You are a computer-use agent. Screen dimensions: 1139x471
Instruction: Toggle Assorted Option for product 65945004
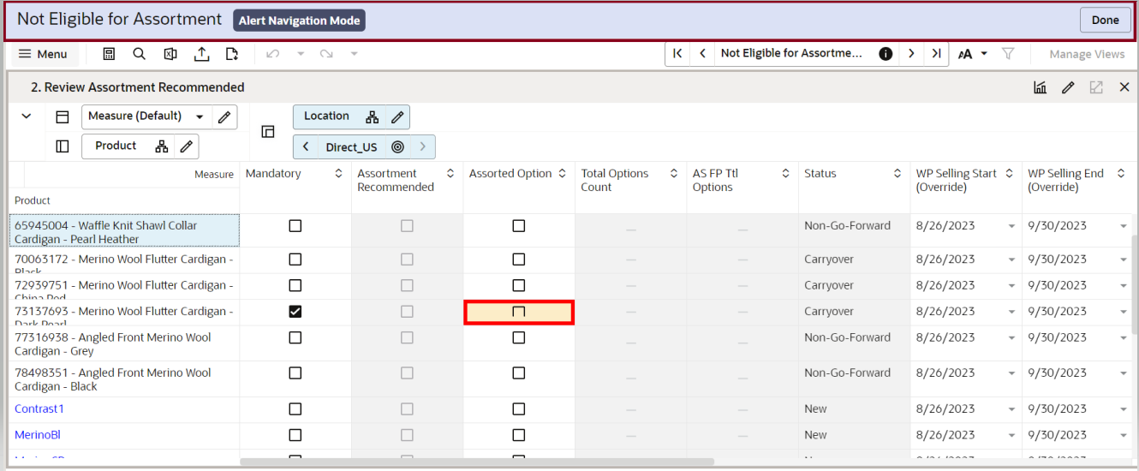(x=518, y=226)
